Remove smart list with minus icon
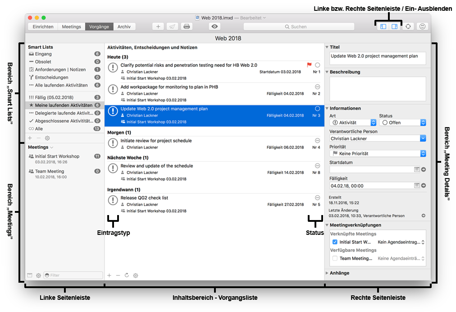Viewport: 456px width, 312px height. 38,138
